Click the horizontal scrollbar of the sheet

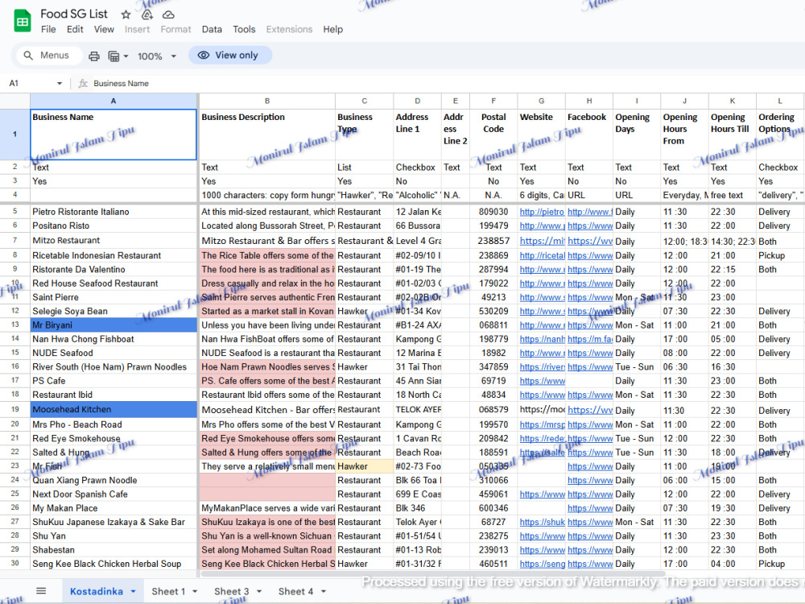[434, 573]
